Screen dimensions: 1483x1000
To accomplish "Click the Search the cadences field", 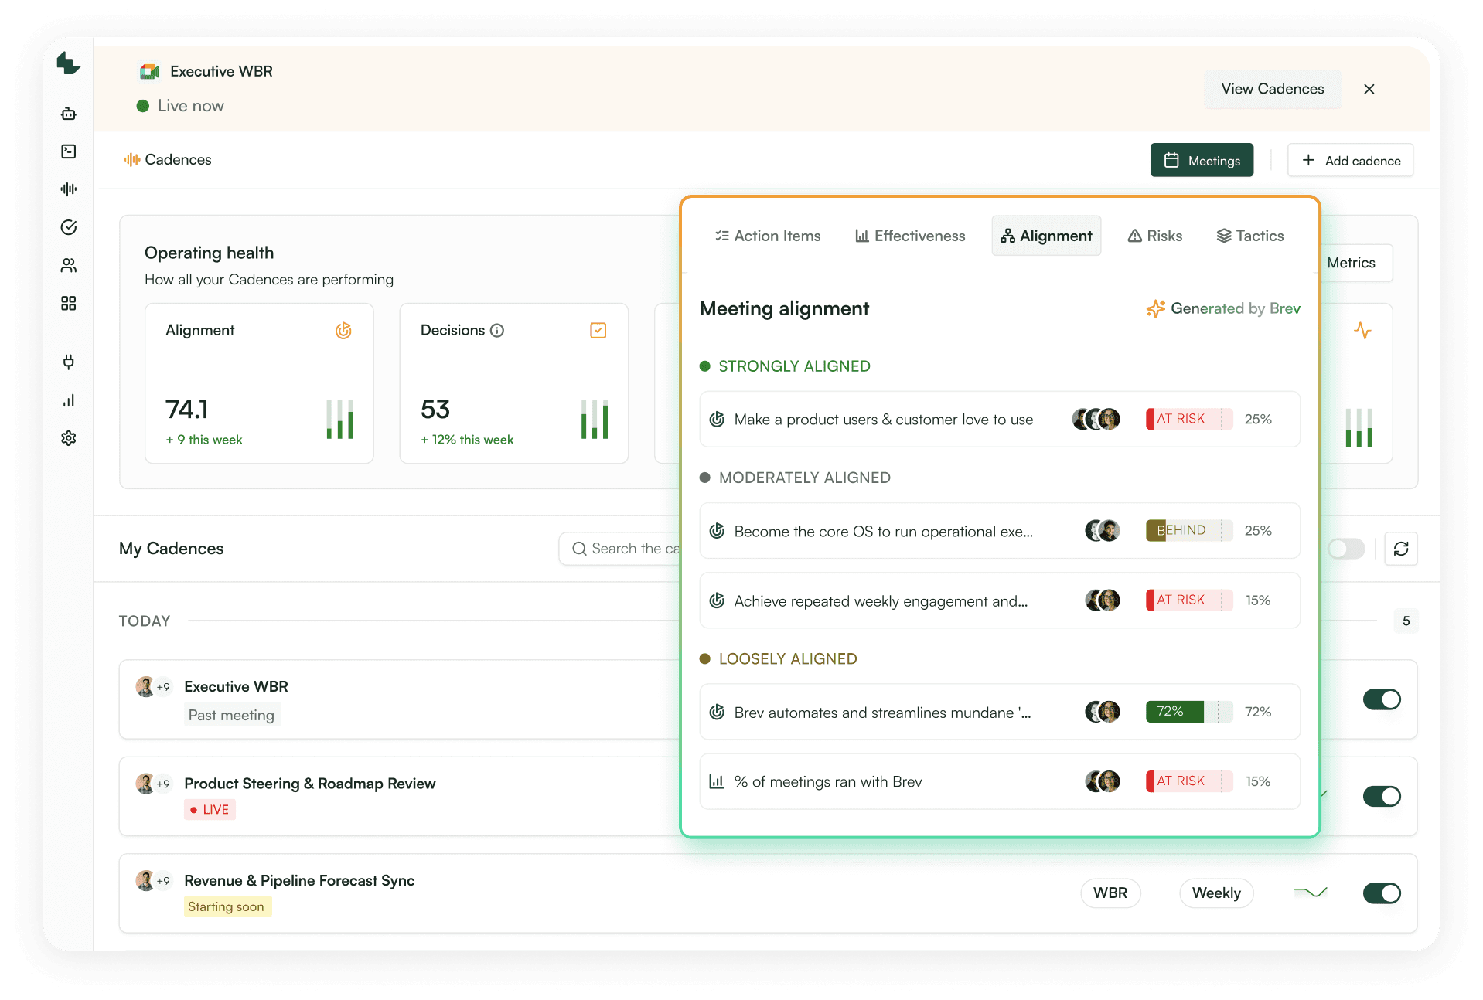I will [619, 549].
